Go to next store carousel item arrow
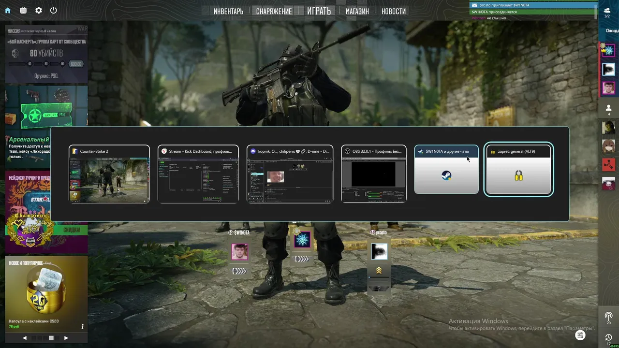Viewport: 619px width, 348px height. tap(66, 338)
